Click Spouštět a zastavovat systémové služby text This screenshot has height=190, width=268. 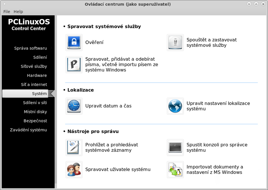point(212,42)
